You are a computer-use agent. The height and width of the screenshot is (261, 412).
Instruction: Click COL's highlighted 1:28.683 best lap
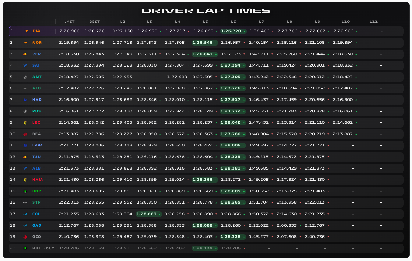146,214
